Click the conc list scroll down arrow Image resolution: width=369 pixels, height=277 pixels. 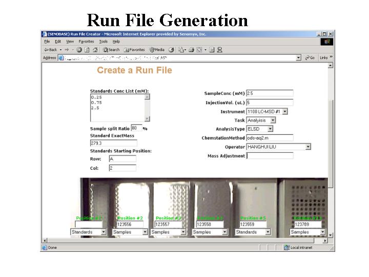pyautogui.click(x=147, y=118)
